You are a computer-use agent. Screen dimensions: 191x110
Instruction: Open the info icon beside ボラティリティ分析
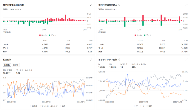(119, 60)
